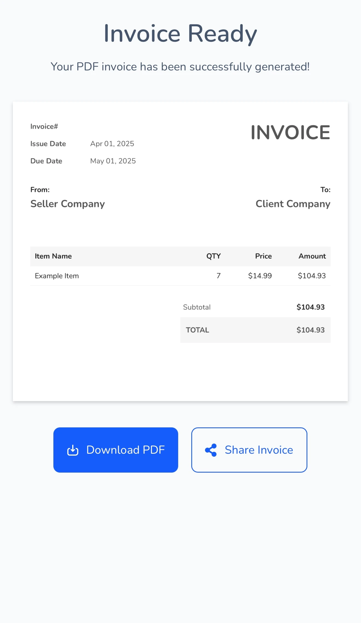Select the 'Invoice Ready' heading

180,34
